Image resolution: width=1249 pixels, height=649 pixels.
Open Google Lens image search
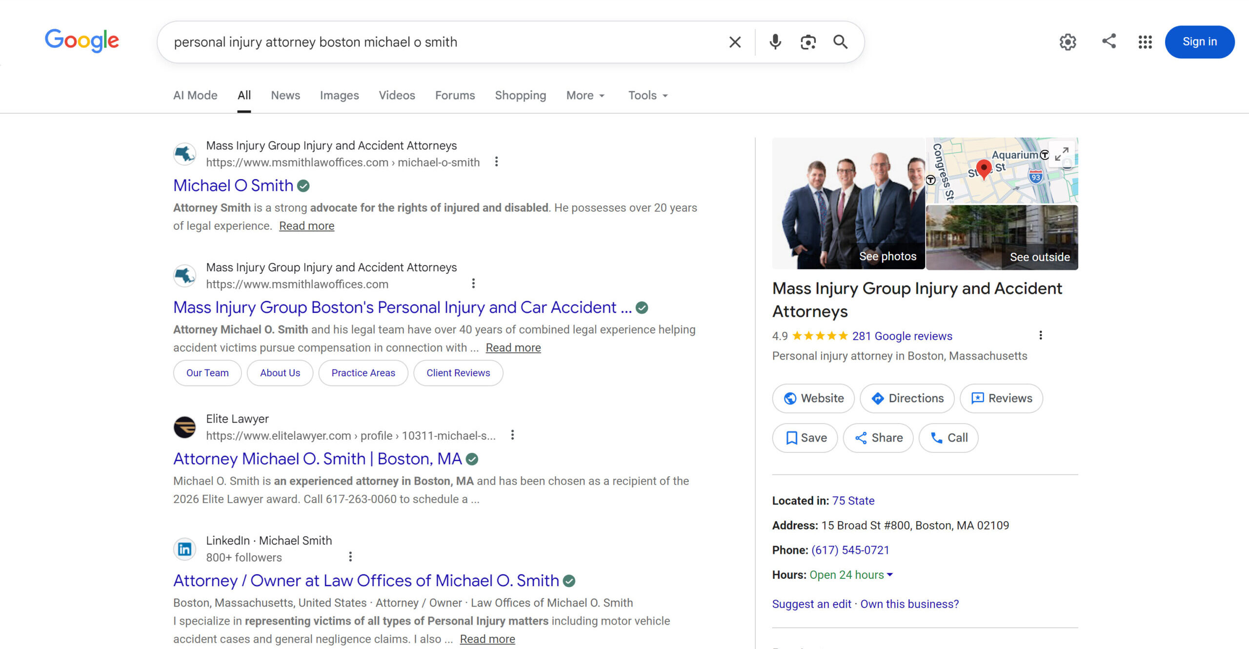point(807,42)
